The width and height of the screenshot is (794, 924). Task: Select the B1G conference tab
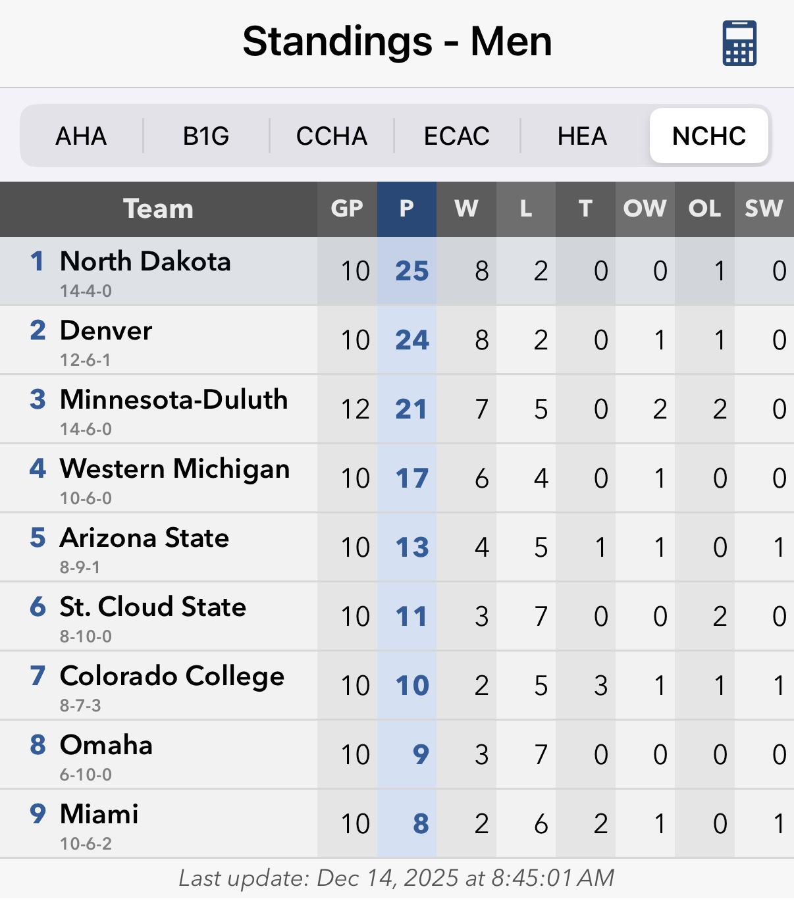[x=206, y=136]
